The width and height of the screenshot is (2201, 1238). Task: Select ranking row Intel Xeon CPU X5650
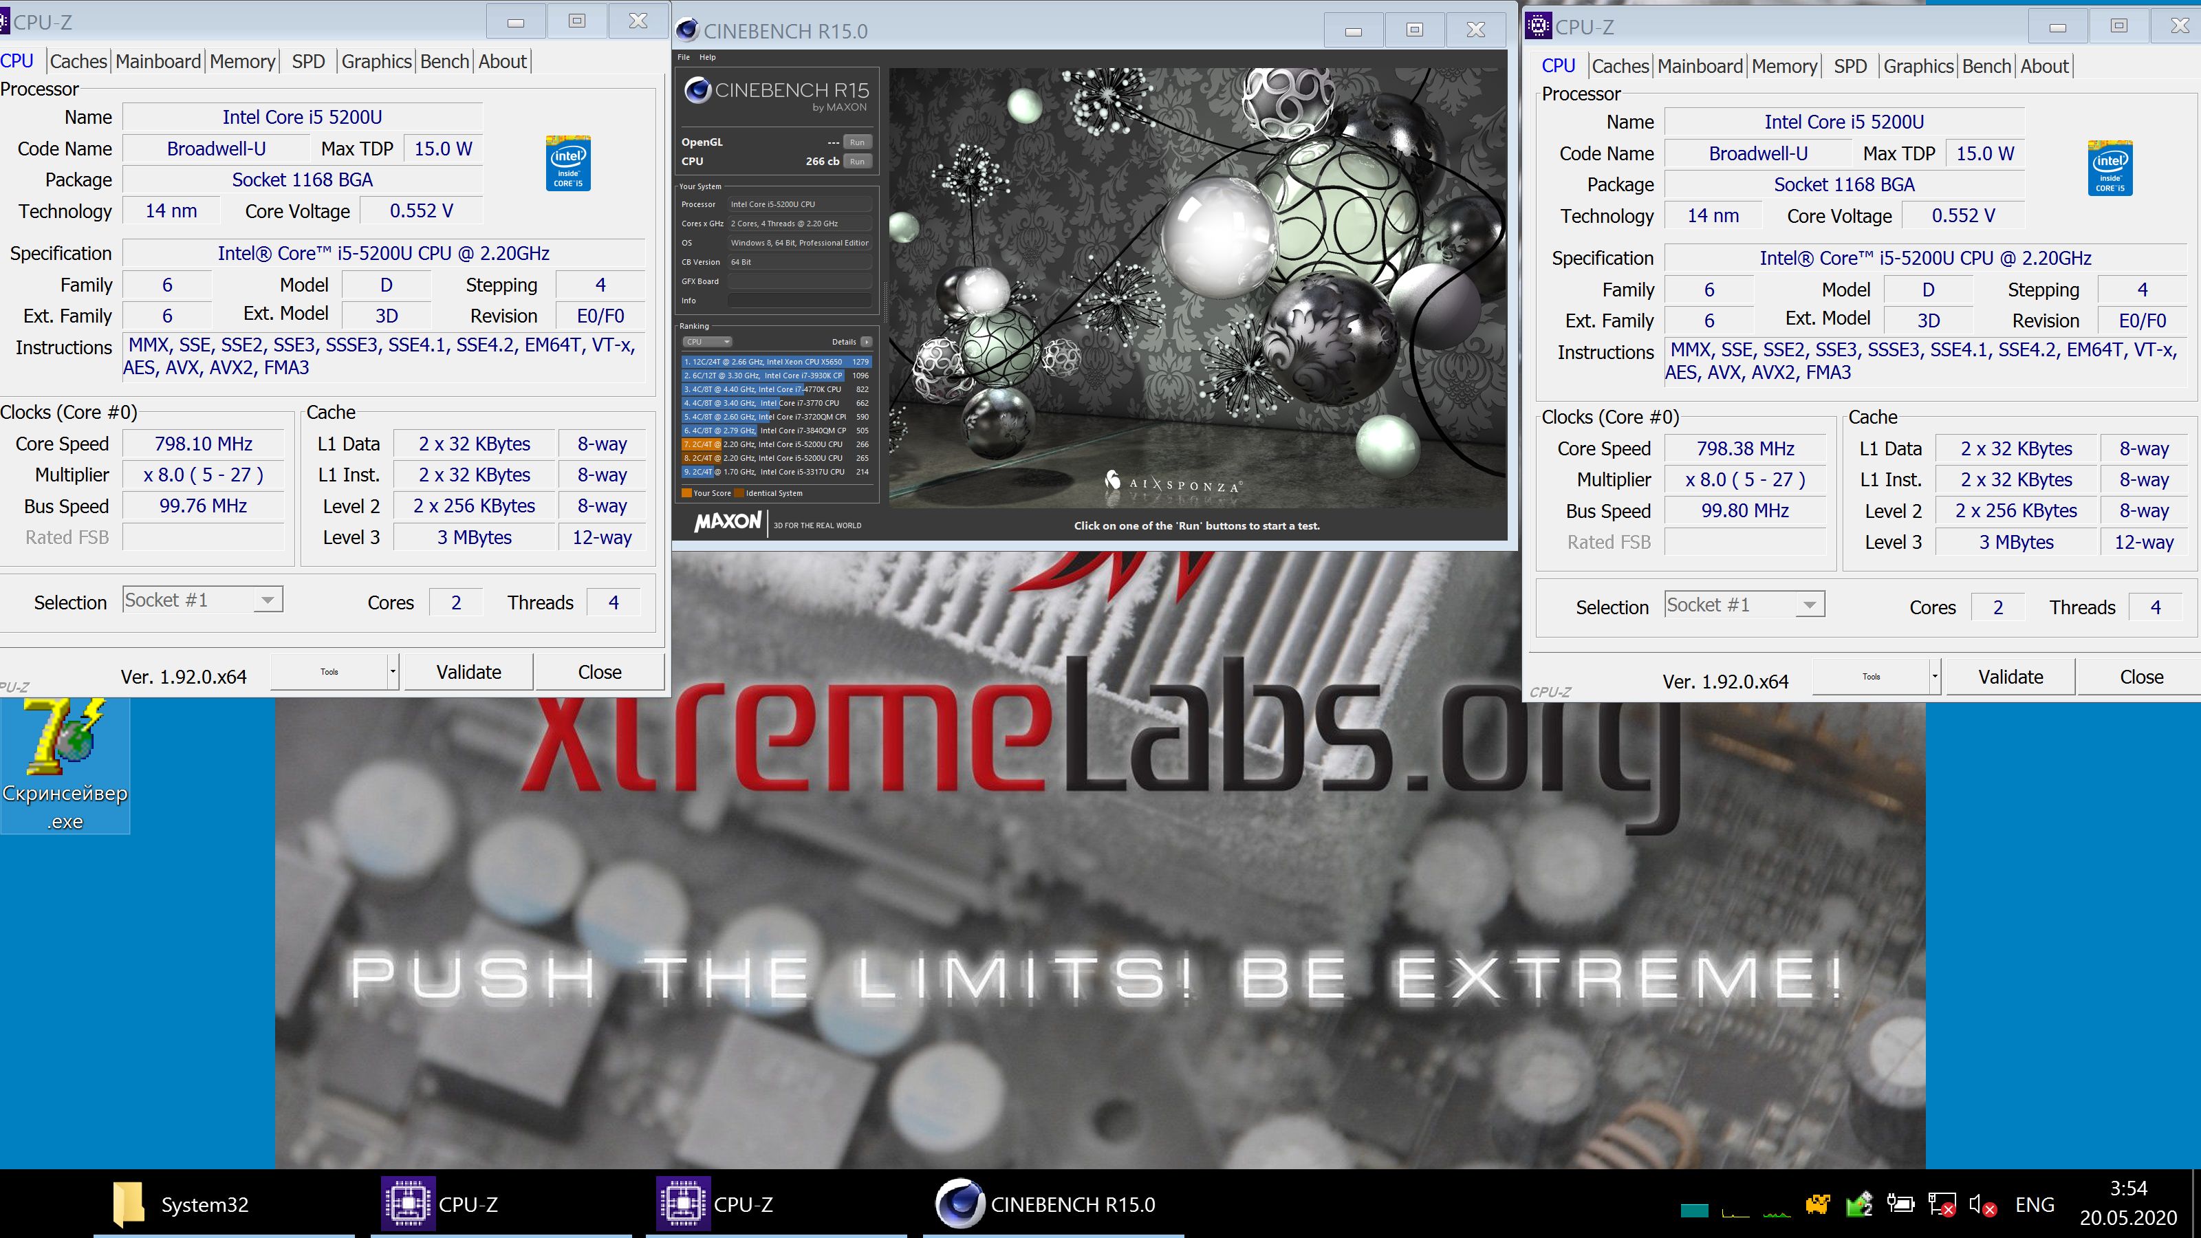coord(777,361)
